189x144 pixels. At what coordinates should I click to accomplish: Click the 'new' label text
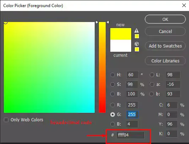point(120,25)
